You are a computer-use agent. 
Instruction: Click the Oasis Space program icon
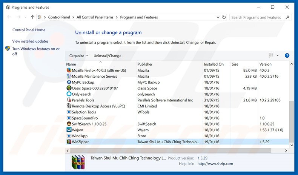pos(69,88)
